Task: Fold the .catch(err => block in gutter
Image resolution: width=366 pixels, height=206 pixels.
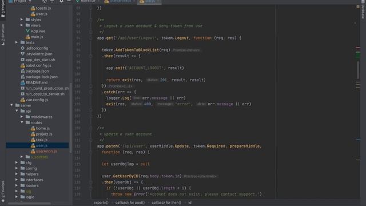Action: click(91, 92)
